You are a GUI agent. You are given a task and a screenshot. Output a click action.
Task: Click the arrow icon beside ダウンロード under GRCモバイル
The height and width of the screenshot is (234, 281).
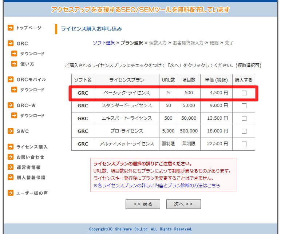coord(14,90)
